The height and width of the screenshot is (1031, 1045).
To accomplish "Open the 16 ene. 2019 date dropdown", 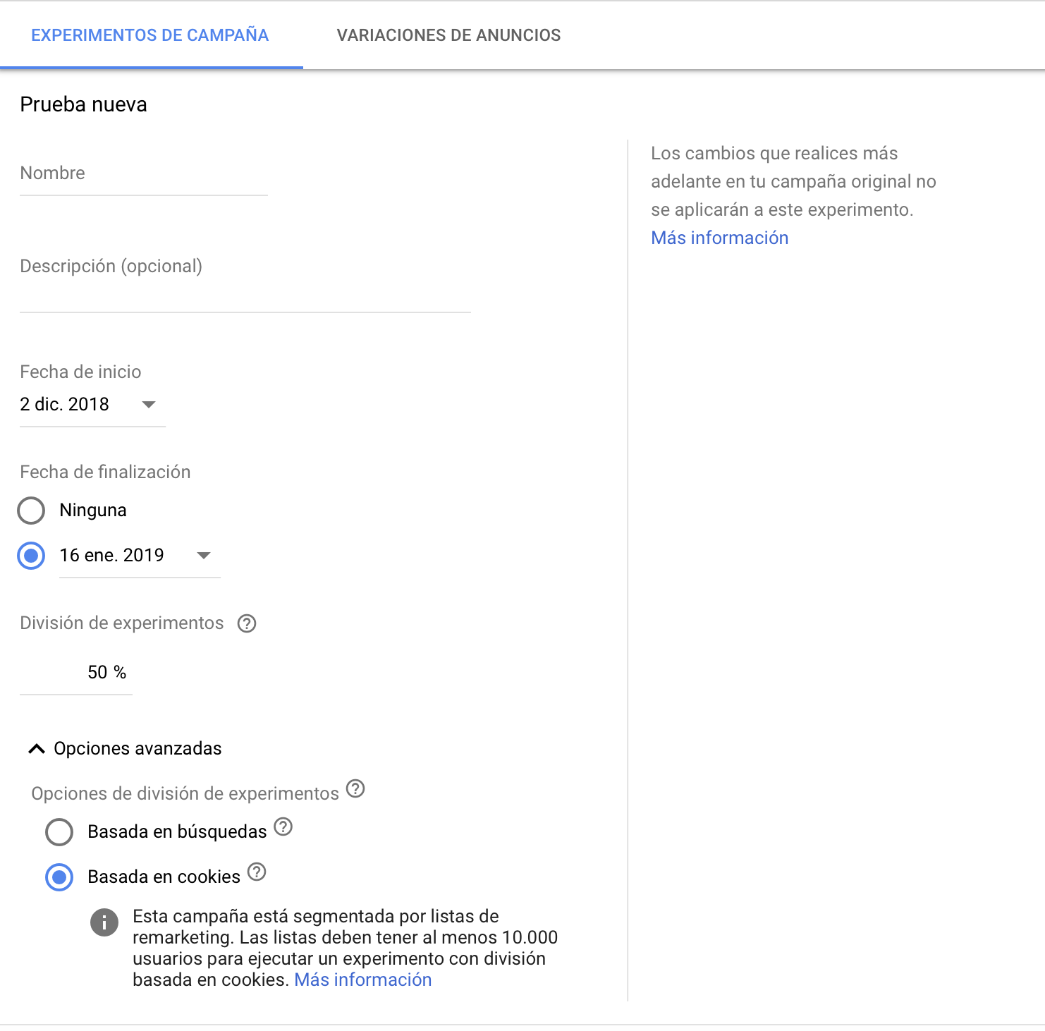I will click(140, 556).
